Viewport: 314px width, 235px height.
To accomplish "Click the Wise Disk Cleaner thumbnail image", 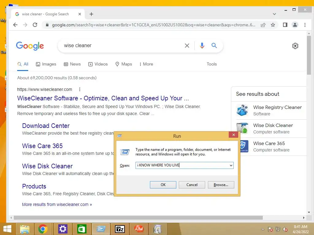I will point(242,128).
